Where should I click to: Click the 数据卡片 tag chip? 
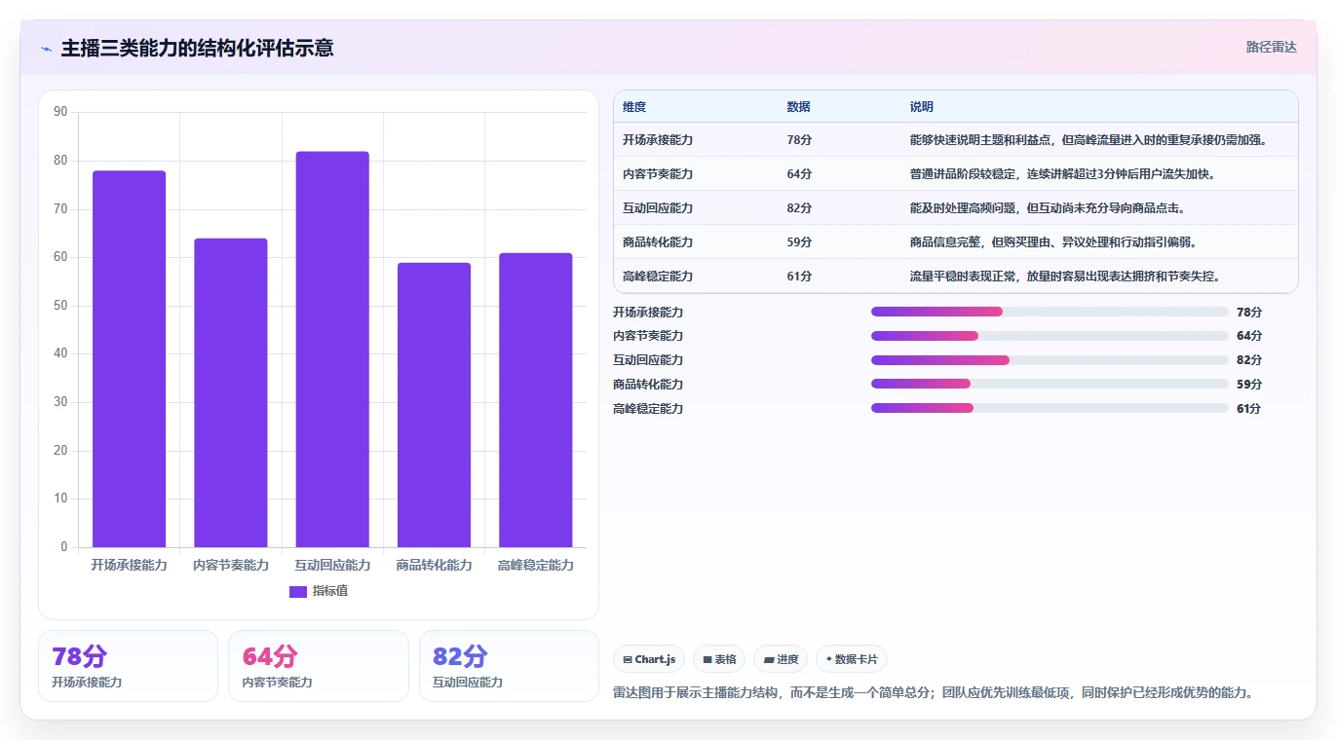tap(852, 659)
